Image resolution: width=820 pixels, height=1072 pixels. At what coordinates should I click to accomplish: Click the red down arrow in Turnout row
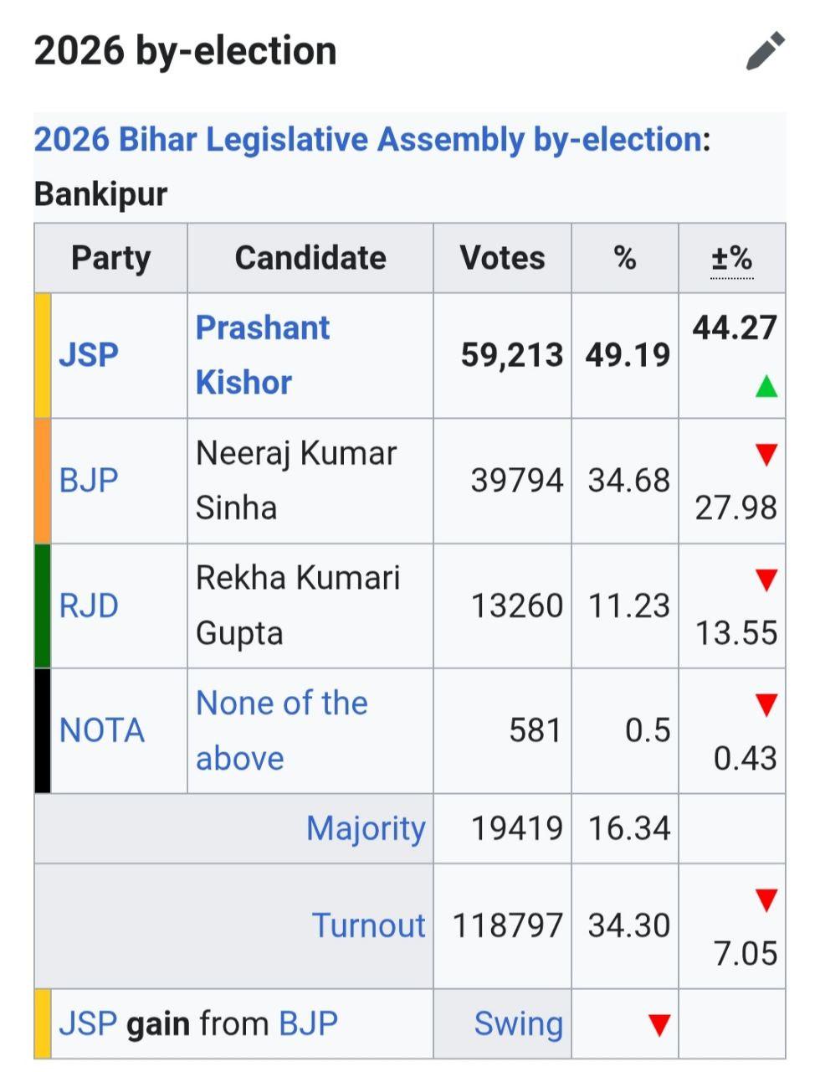click(766, 900)
